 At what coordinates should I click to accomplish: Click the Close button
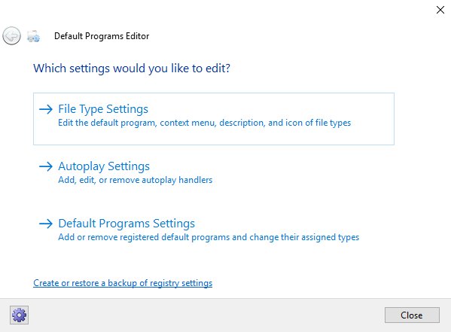tap(412, 315)
